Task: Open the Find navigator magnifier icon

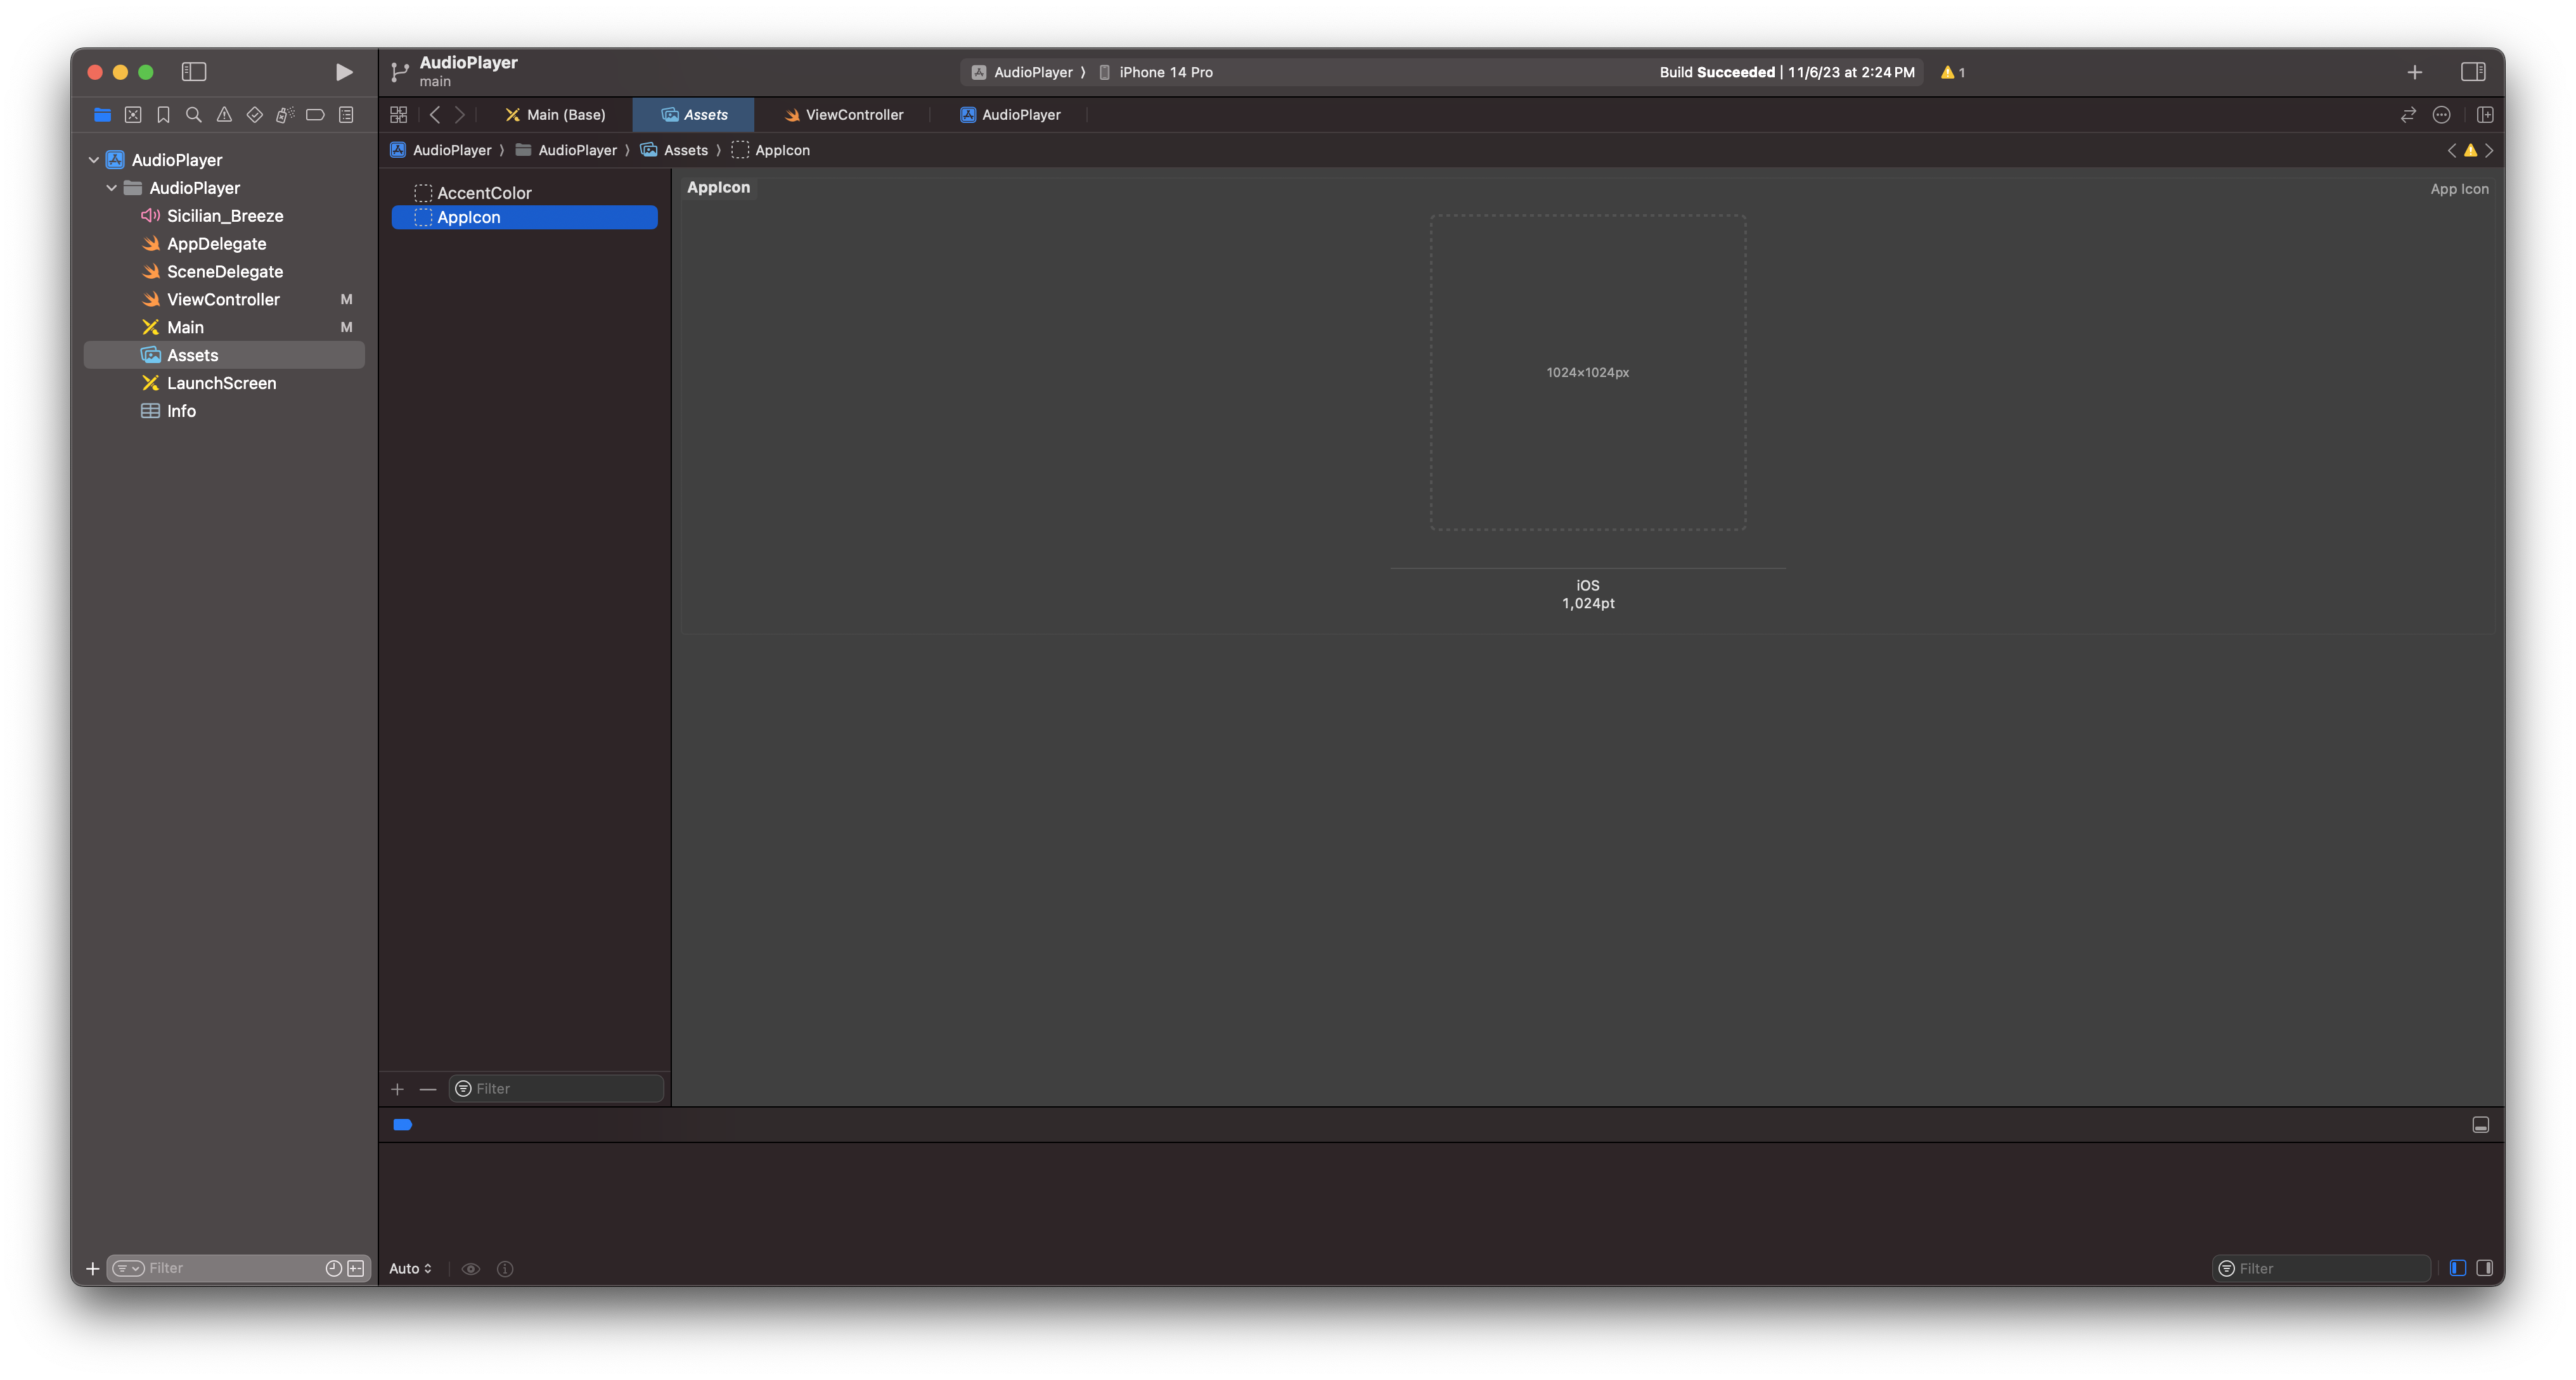Action: [194, 115]
